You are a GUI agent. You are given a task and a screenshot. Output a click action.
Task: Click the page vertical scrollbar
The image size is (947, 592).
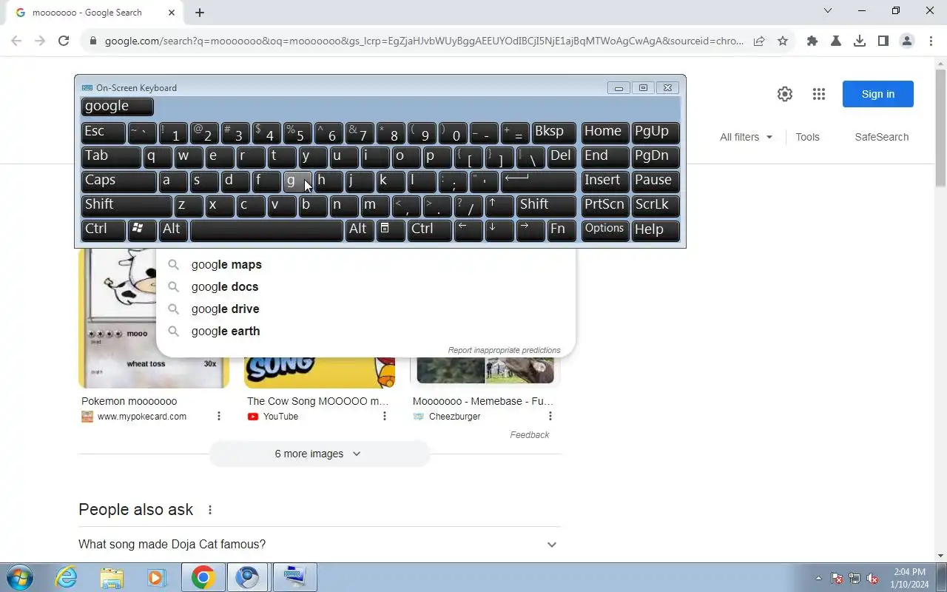tap(940, 127)
